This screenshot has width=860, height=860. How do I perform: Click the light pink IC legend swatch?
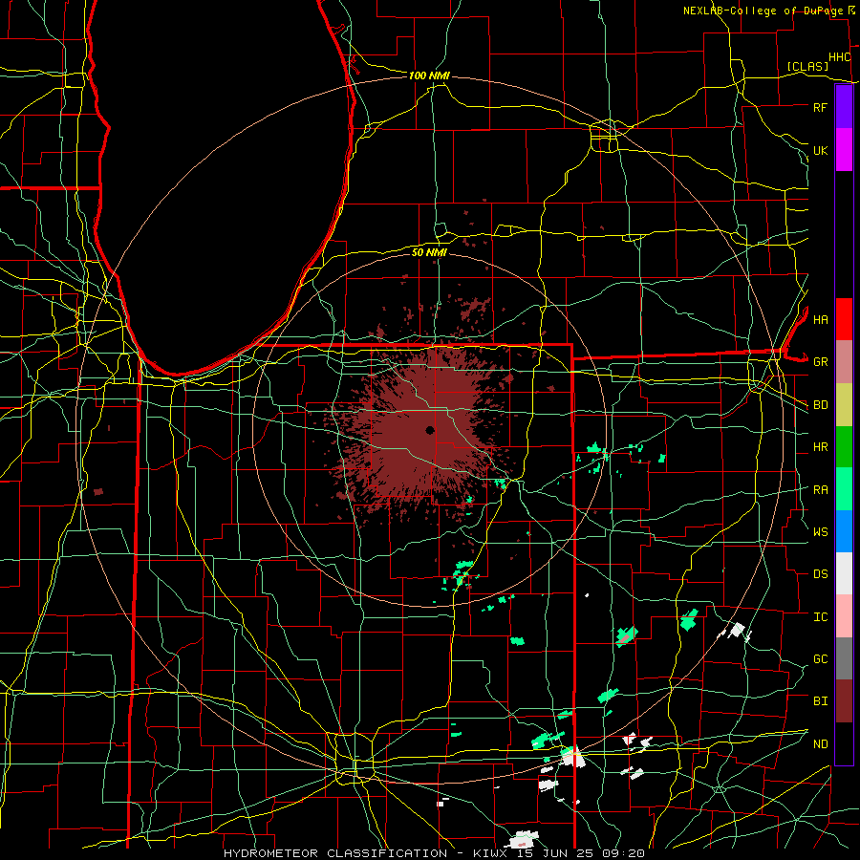844,616
